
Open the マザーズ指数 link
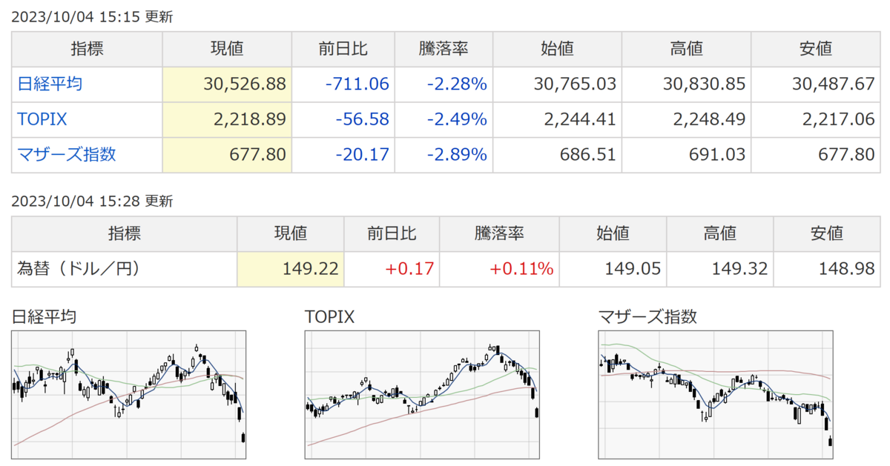click(66, 155)
